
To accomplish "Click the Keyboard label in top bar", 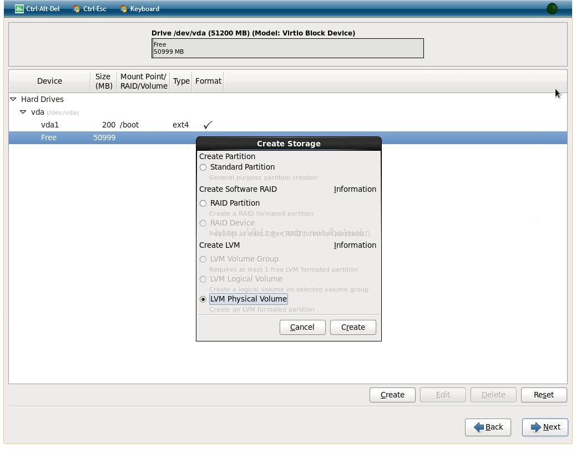I will (x=145, y=9).
